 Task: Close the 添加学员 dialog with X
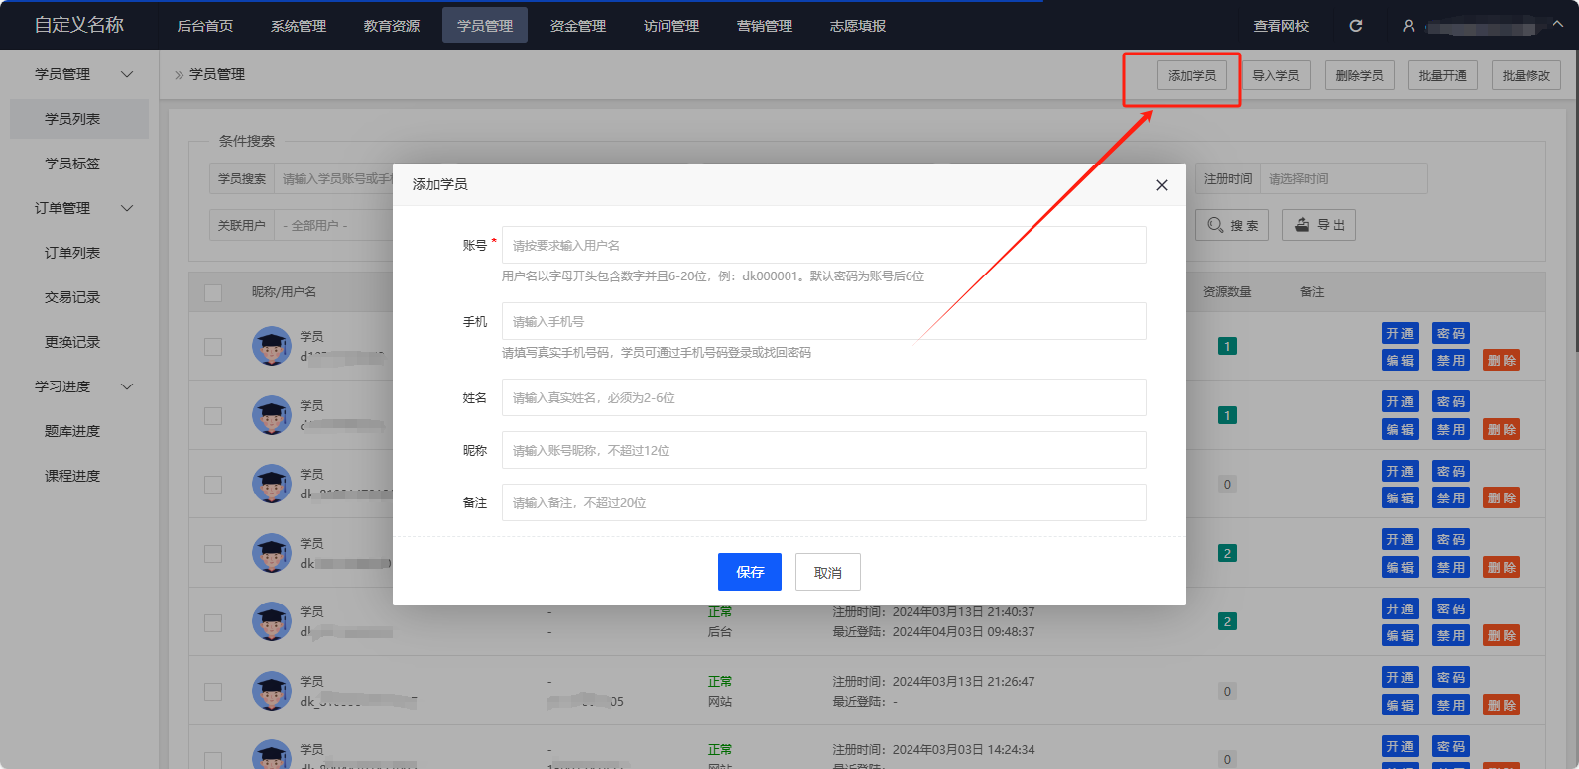point(1161,185)
